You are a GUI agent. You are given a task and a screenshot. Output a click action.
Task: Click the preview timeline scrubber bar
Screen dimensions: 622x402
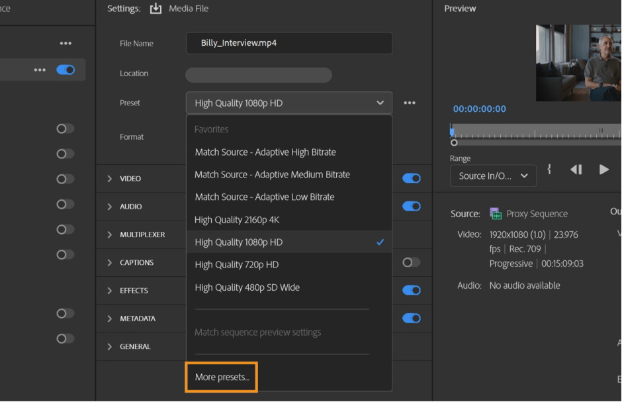(x=535, y=131)
